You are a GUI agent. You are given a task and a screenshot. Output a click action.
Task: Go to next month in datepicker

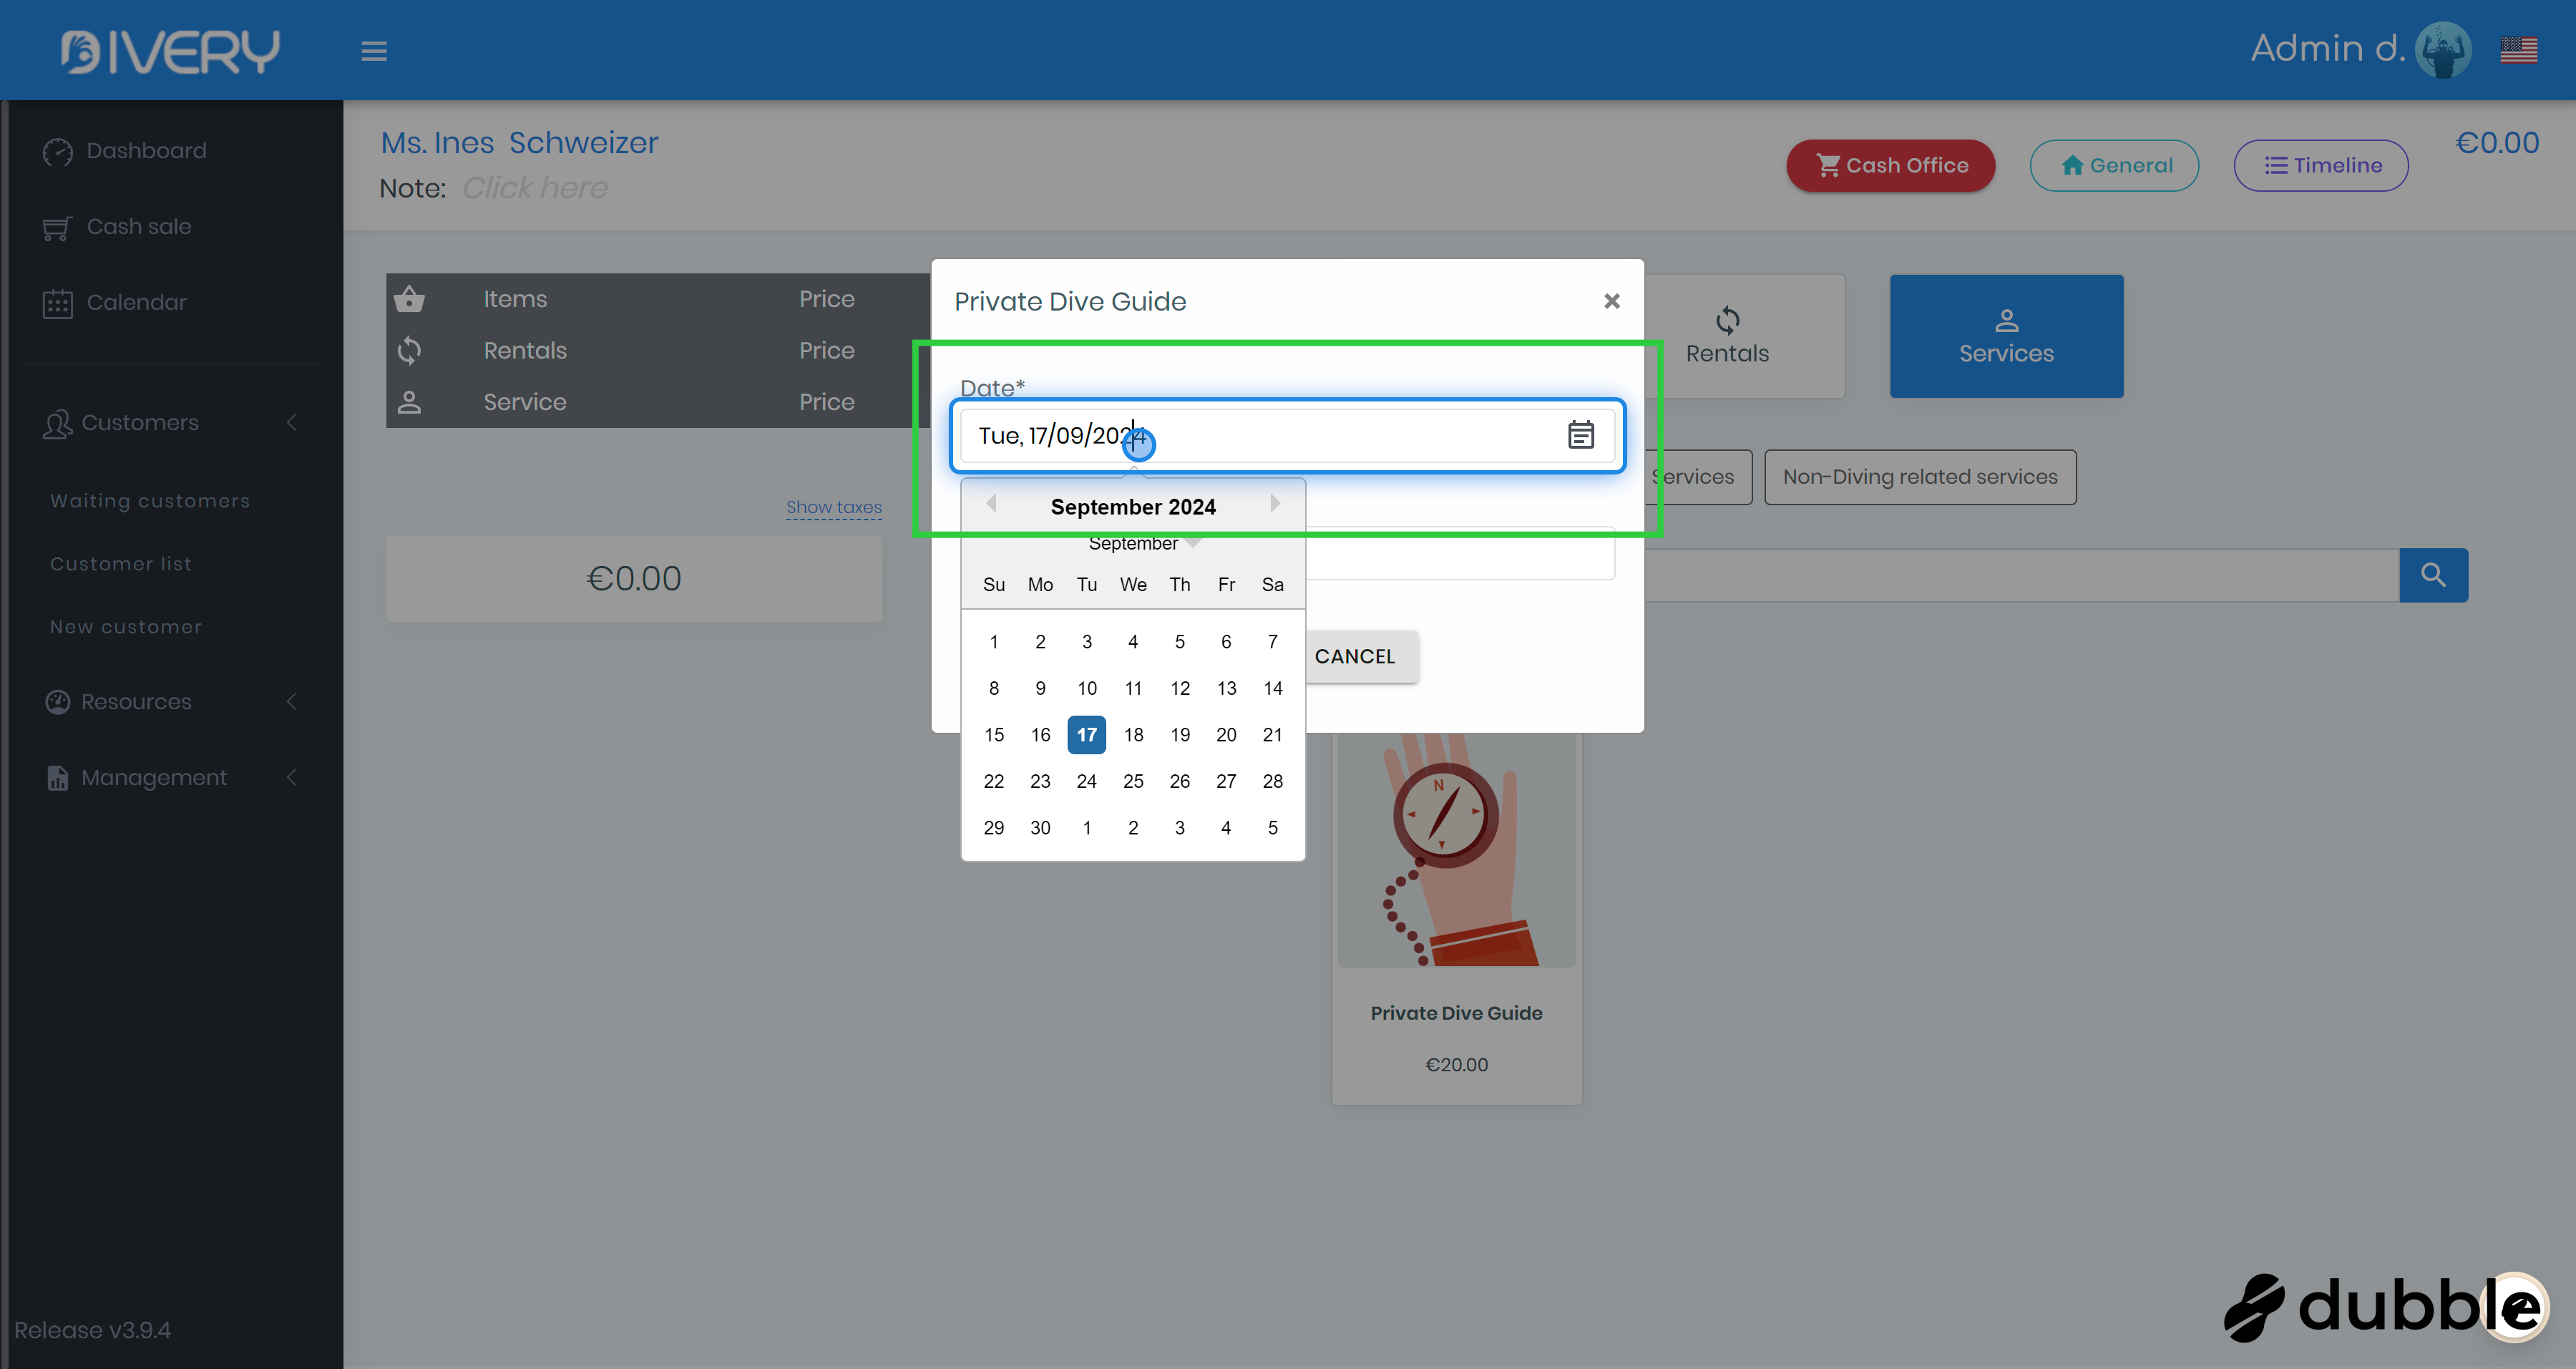1275,504
